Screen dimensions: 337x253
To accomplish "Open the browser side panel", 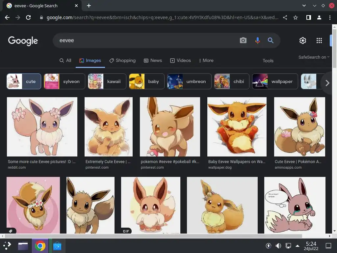I will (309, 17).
